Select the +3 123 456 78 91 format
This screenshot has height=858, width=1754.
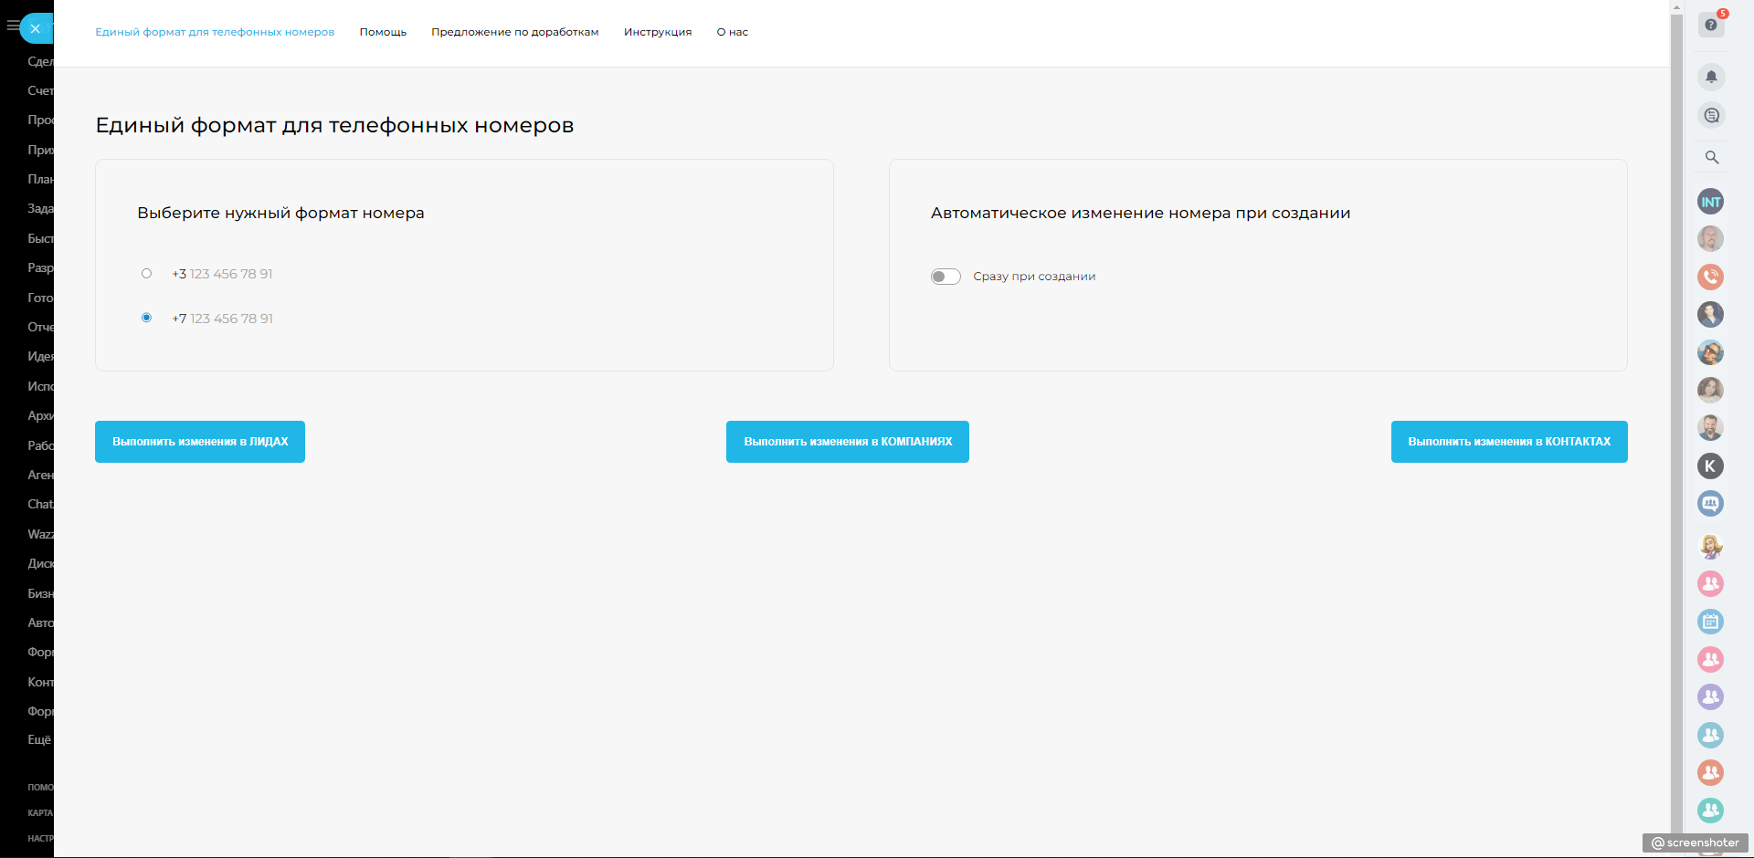146,274
